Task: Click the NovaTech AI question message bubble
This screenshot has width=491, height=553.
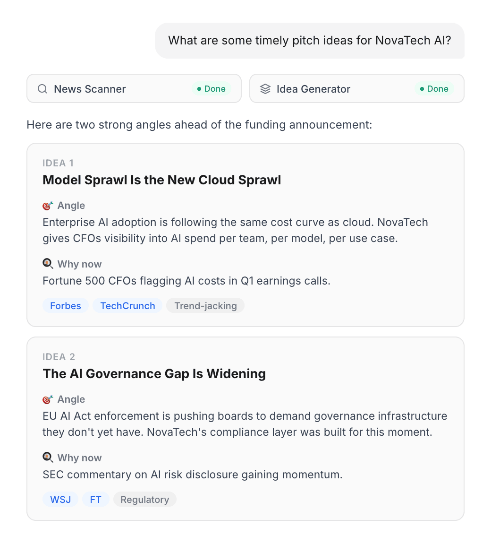Action: click(x=310, y=41)
